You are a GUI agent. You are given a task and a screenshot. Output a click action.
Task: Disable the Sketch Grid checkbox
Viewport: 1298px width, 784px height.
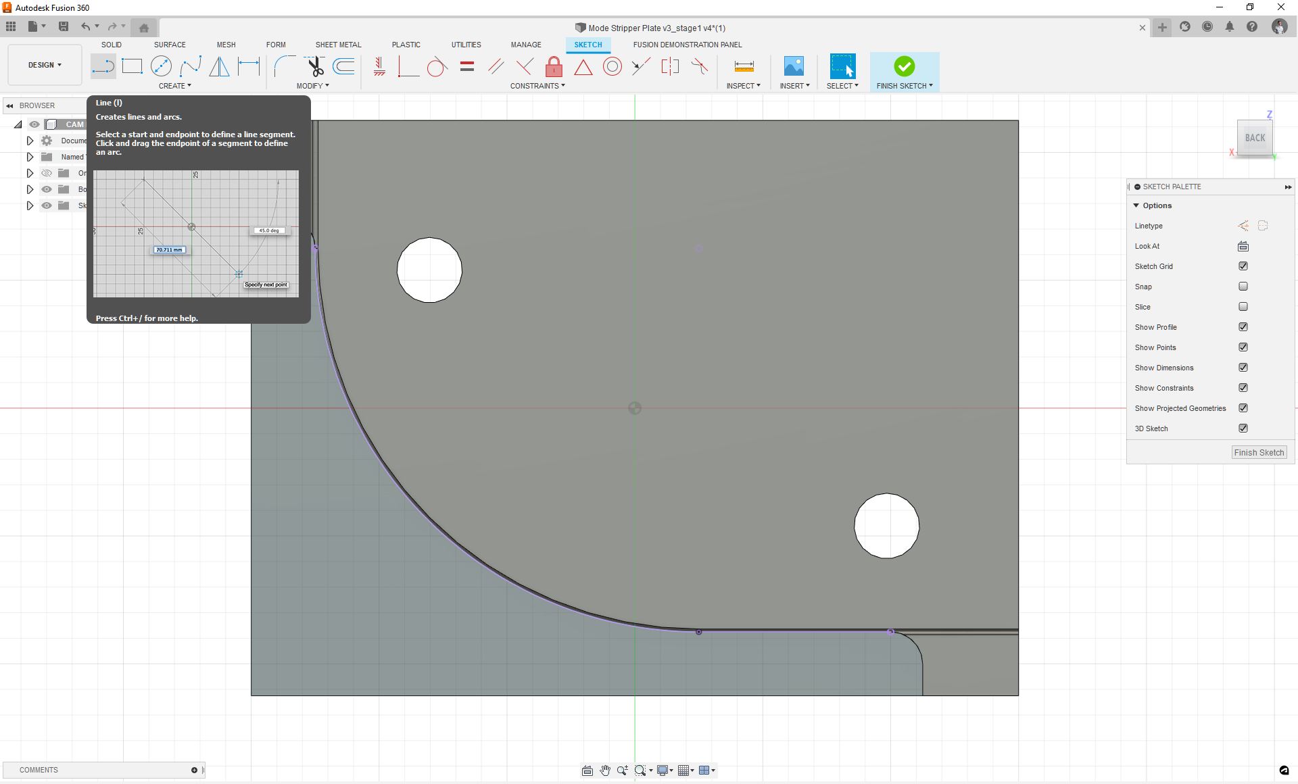tap(1243, 266)
